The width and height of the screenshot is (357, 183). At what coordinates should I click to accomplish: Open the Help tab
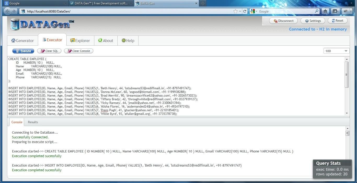(128, 40)
